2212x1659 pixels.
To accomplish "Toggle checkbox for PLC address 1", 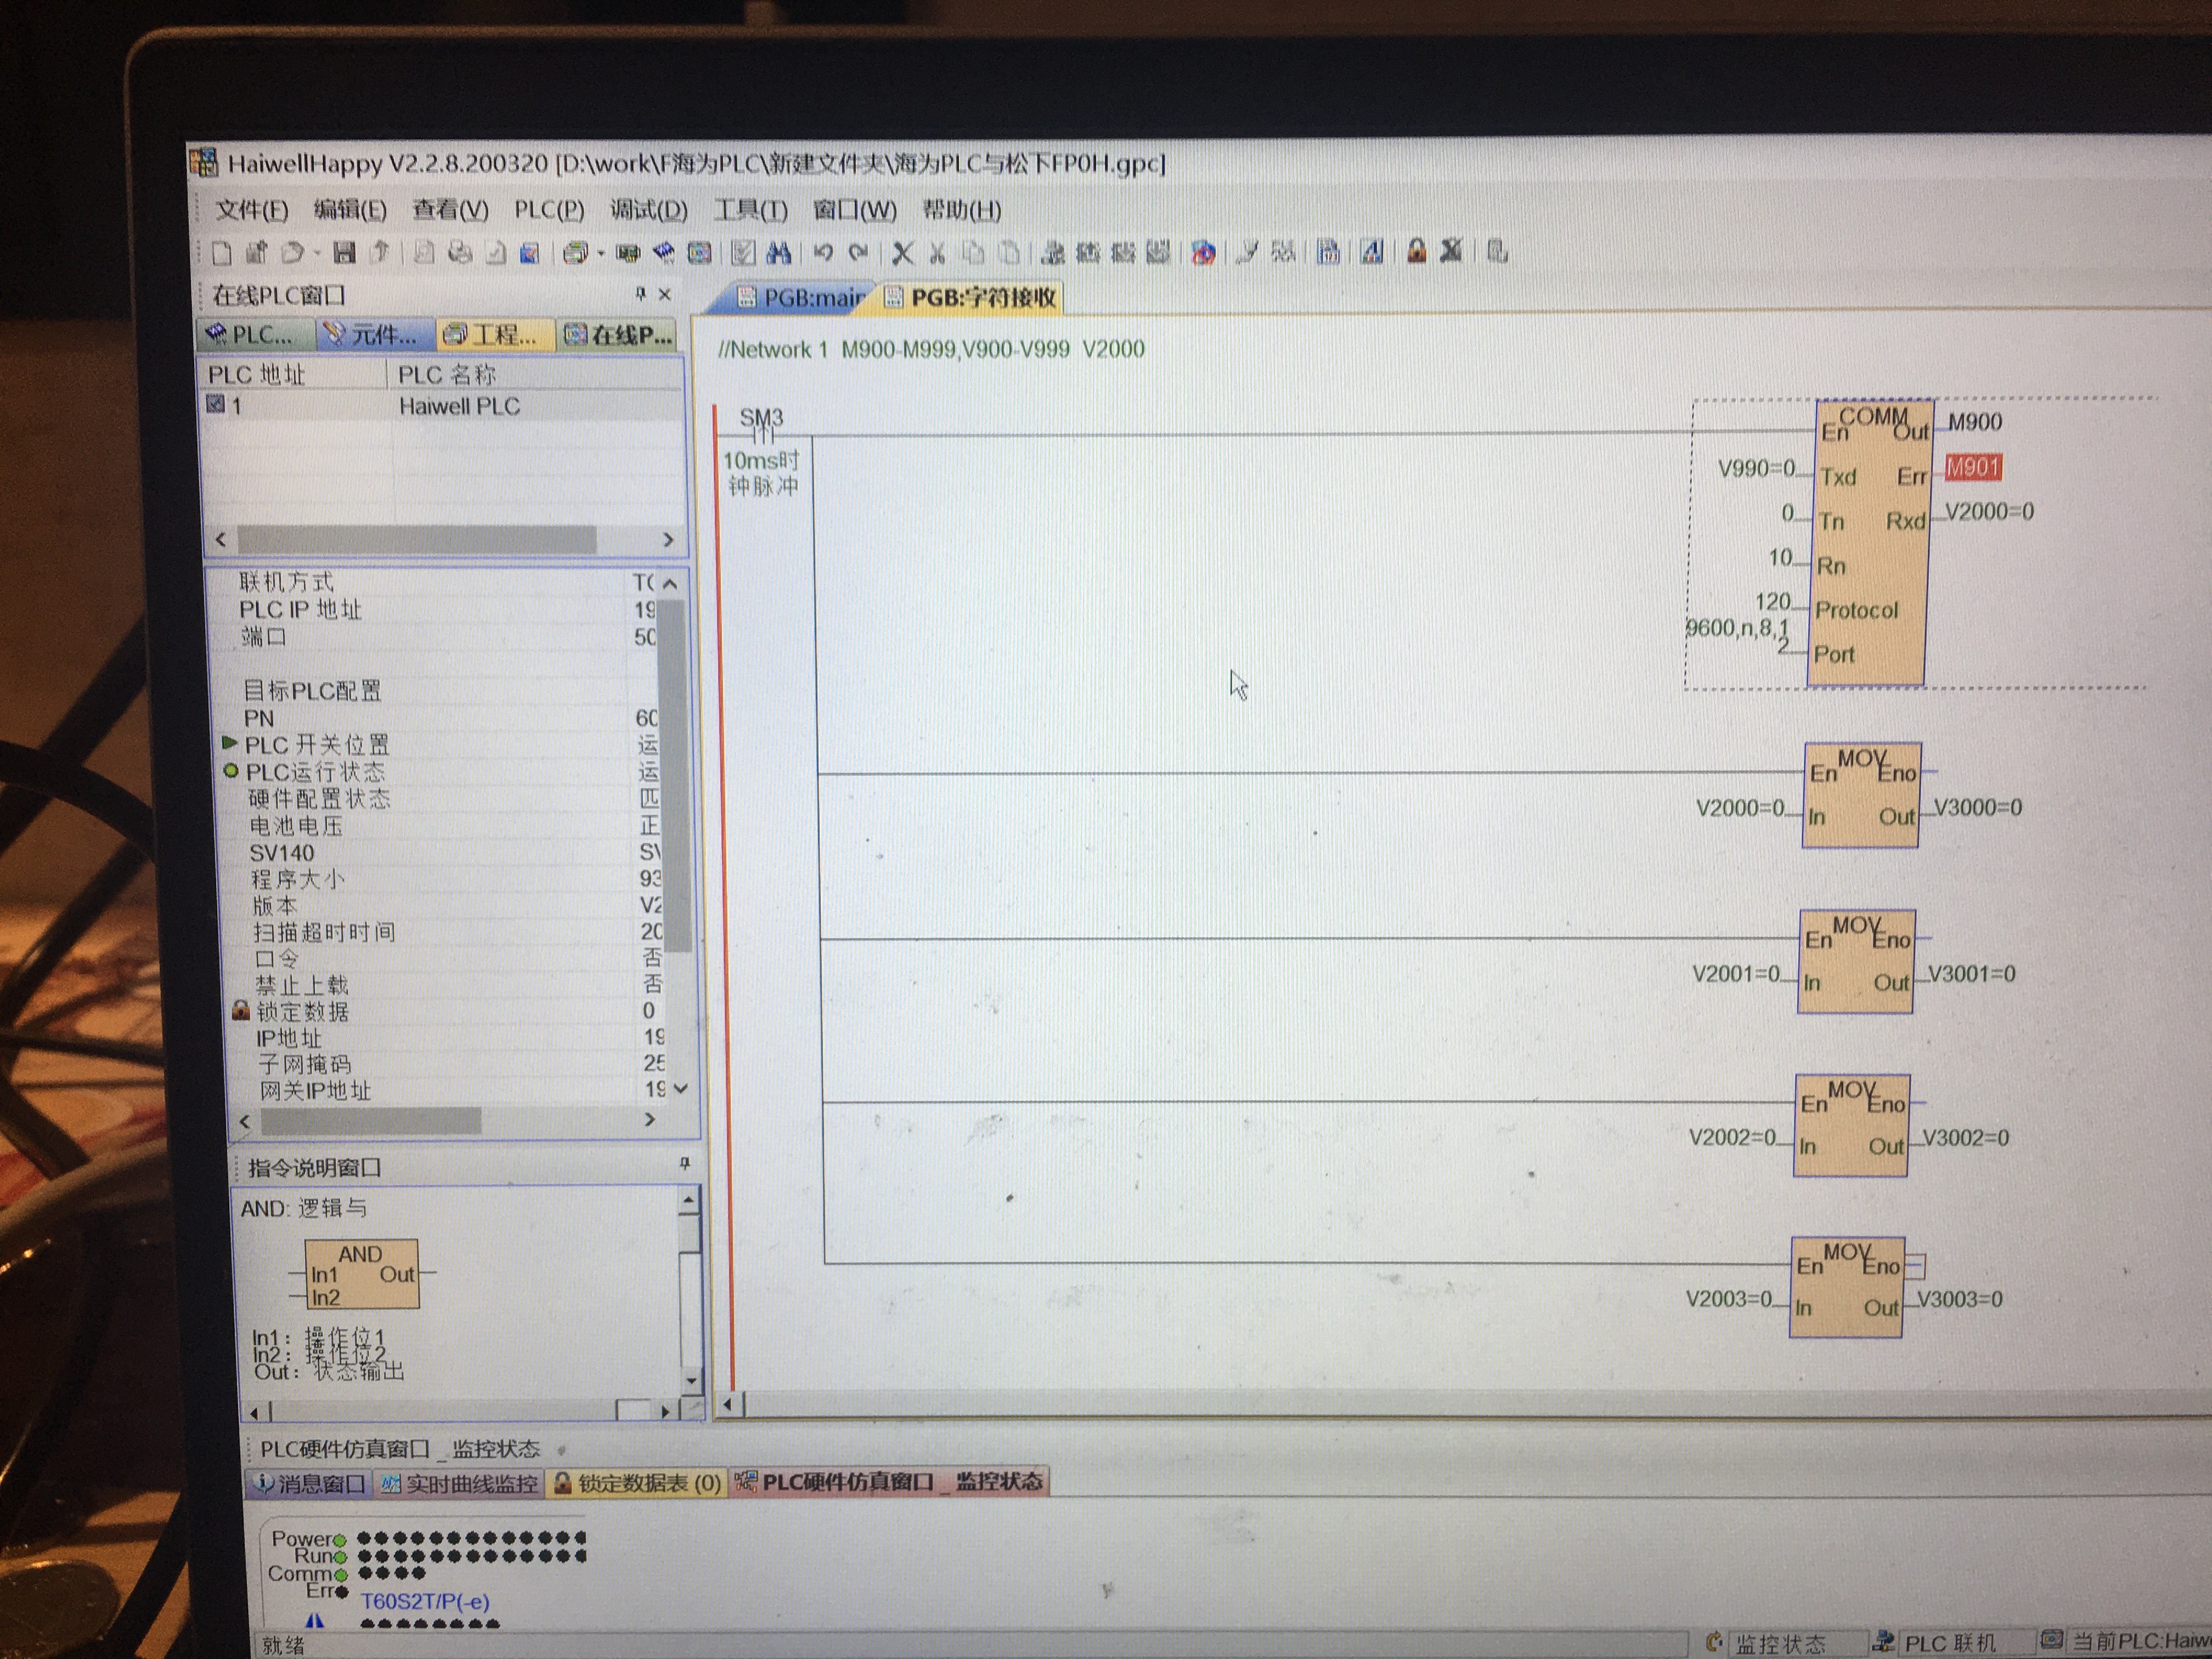I will click(215, 404).
